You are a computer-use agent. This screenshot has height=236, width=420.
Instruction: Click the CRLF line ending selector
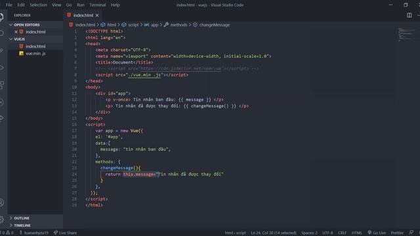click(342, 233)
